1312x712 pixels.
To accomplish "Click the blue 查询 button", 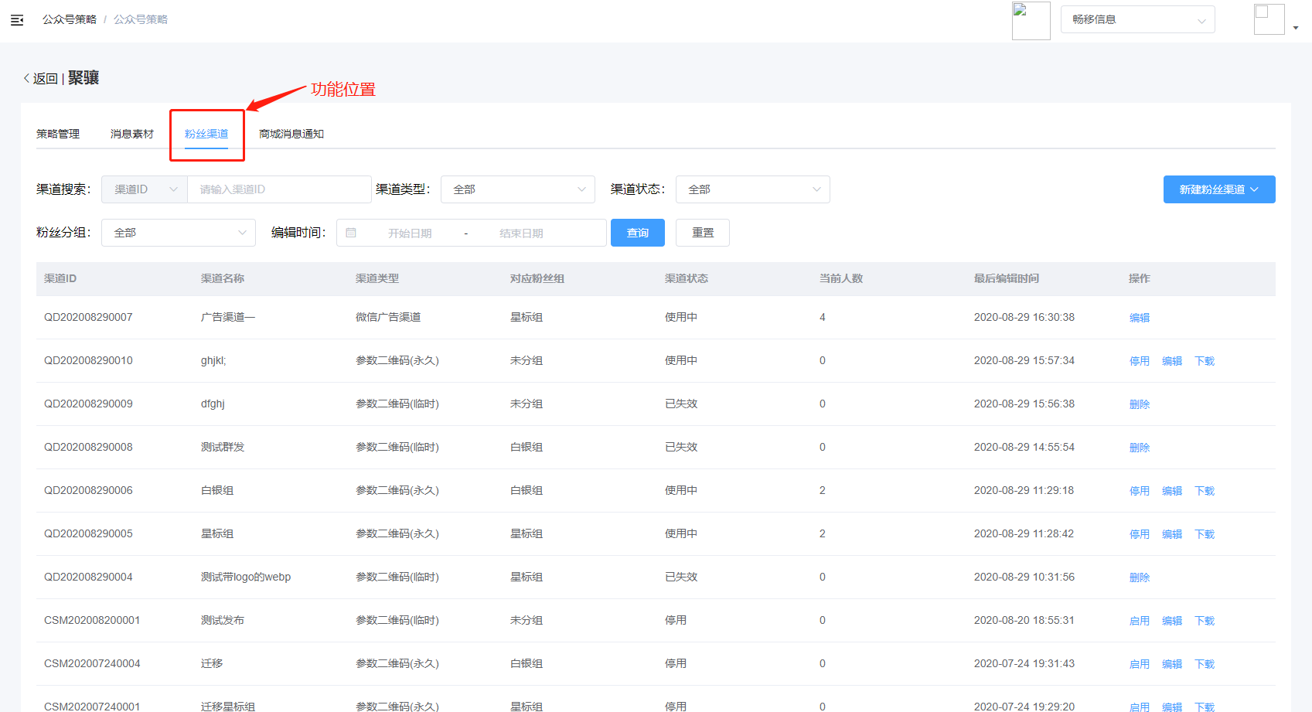I will pyautogui.click(x=637, y=233).
